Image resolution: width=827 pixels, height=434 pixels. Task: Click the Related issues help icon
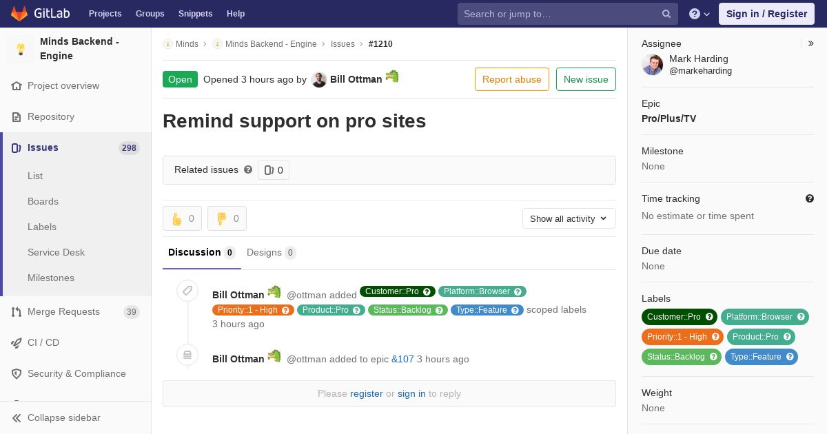[x=248, y=169]
